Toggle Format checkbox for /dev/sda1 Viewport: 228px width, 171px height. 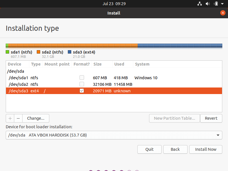click(82, 78)
